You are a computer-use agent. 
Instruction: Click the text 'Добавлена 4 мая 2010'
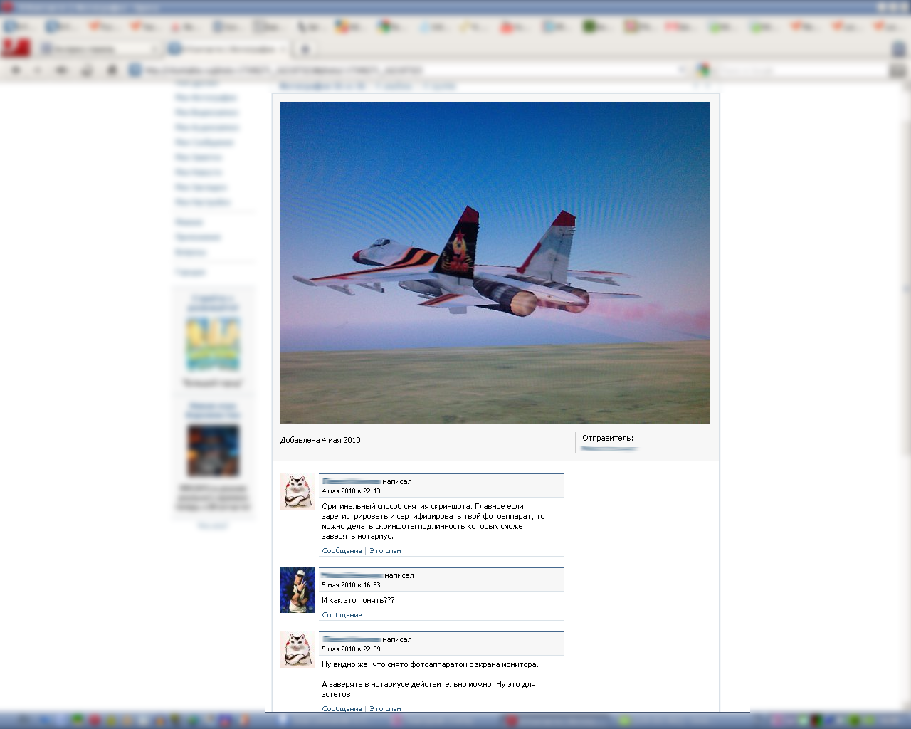coord(320,440)
